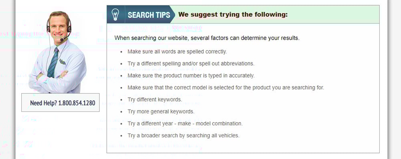Click the tip about spelling out abbreviations

pos(191,64)
